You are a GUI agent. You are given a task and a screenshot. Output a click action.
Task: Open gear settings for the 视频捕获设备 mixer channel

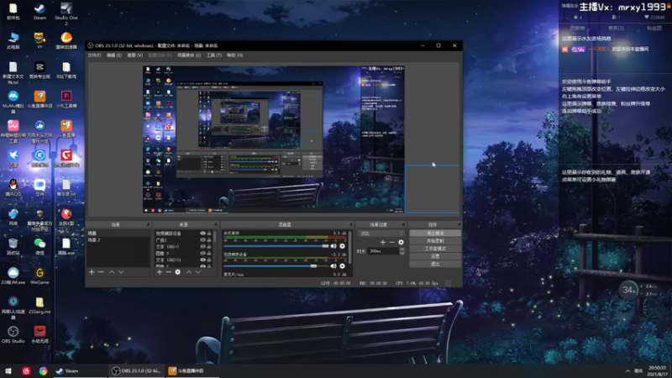click(x=342, y=266)
